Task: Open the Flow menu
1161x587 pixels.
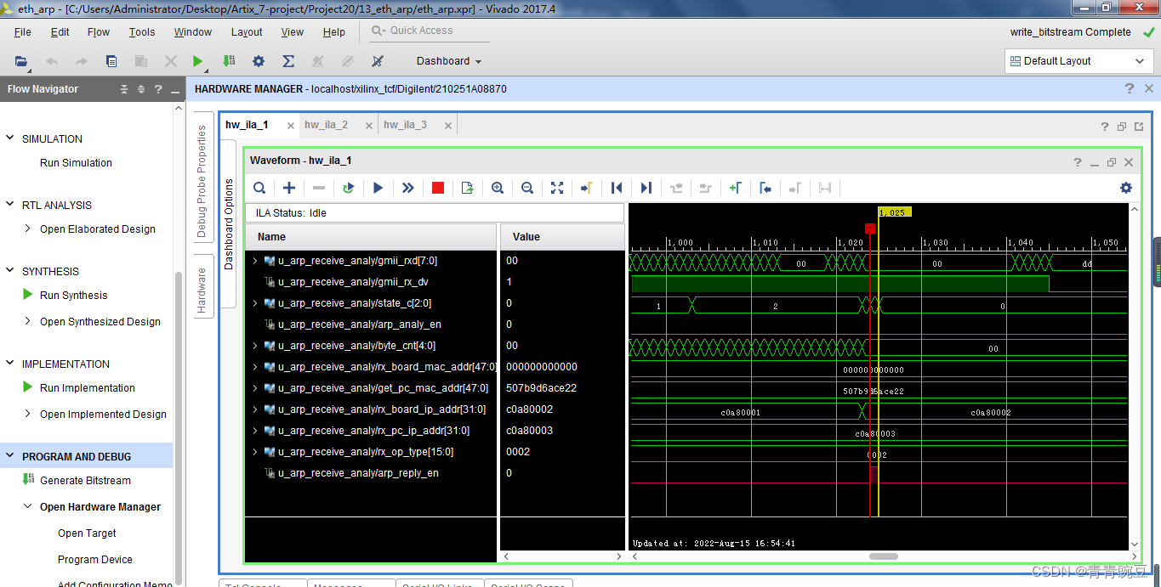Action: [98, 31]
